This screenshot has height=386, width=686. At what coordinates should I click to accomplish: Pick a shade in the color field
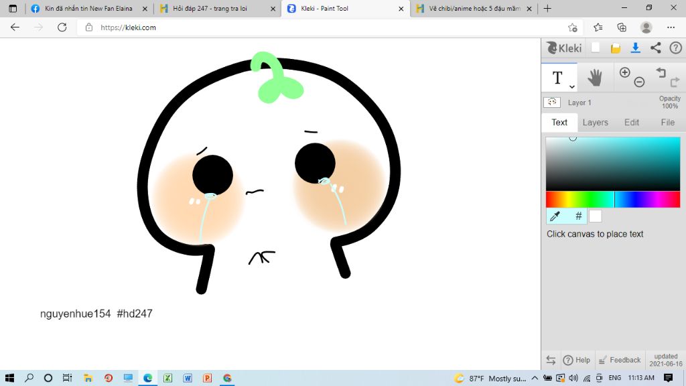[x=613, y=164]
